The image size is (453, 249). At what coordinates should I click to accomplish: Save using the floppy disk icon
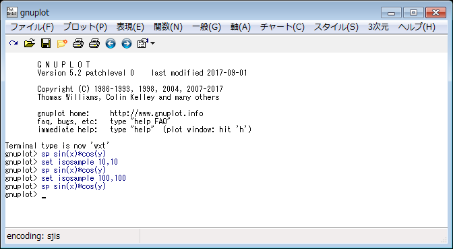tap(46, 43)
